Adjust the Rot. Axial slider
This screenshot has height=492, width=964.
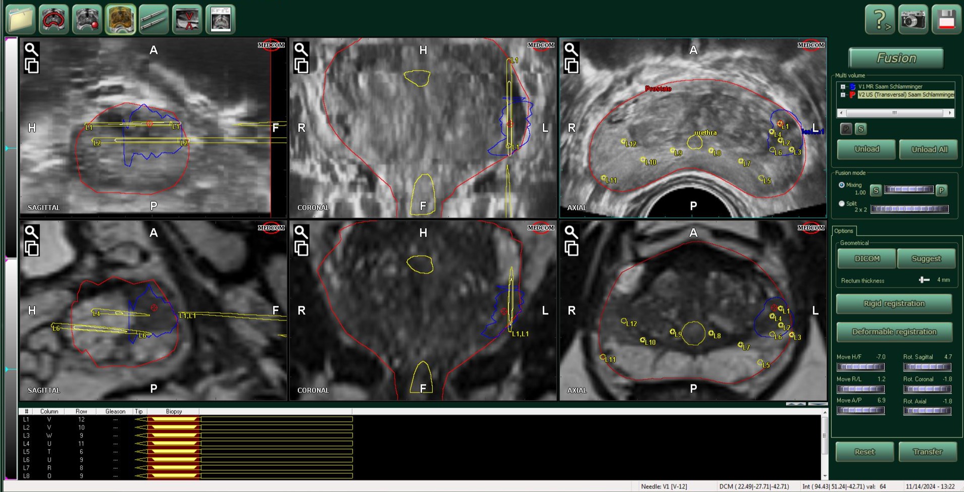click(927, 411)
